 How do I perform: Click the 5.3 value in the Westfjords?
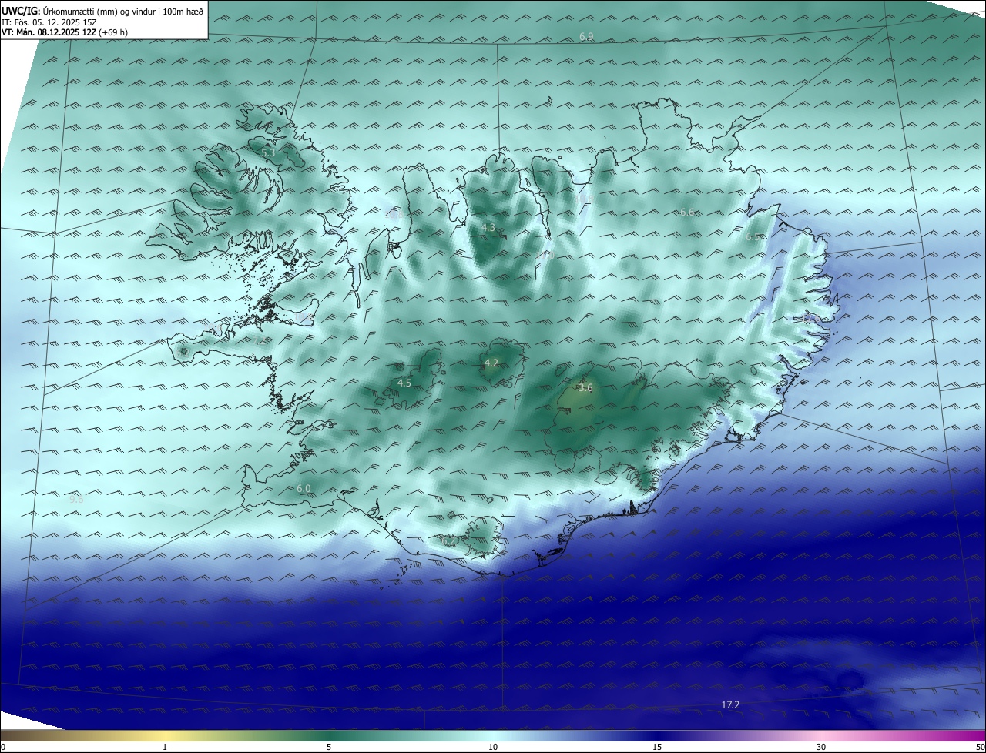click(x=268, y=153)
